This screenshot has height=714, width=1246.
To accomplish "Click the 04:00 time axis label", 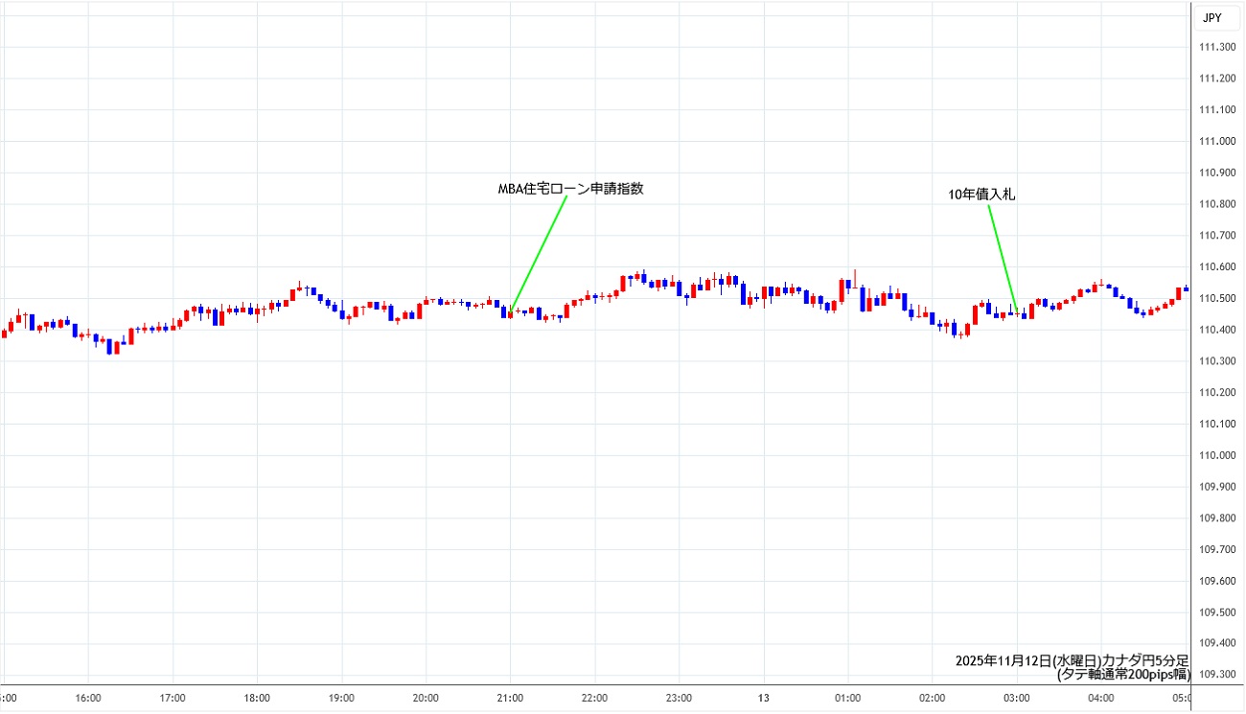I will 1100,698.
